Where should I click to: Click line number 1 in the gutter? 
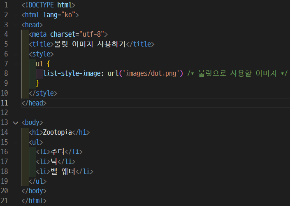coord(6,5)
